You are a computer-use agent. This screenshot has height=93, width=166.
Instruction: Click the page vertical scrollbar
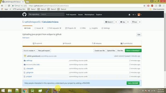tap(165, 42)
